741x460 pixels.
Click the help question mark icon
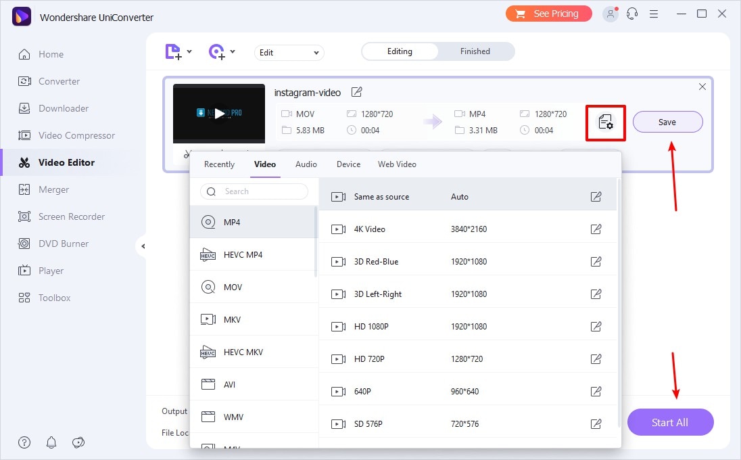tap(24, 442)
